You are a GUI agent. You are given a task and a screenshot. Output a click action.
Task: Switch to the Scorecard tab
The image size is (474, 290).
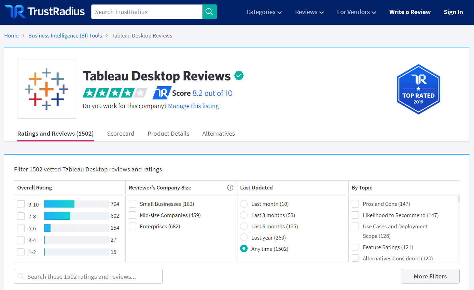pyautogui.click(x=121, y=134)
